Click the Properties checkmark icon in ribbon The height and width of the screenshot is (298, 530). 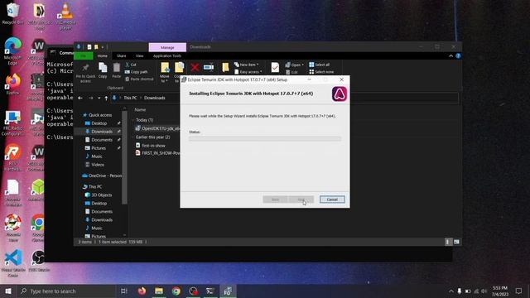(x=275, y=68)
